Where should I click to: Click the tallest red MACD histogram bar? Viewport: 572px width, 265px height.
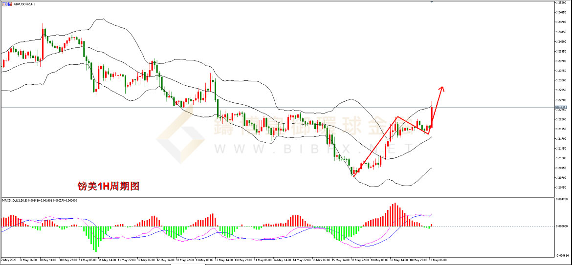[395, 214]
